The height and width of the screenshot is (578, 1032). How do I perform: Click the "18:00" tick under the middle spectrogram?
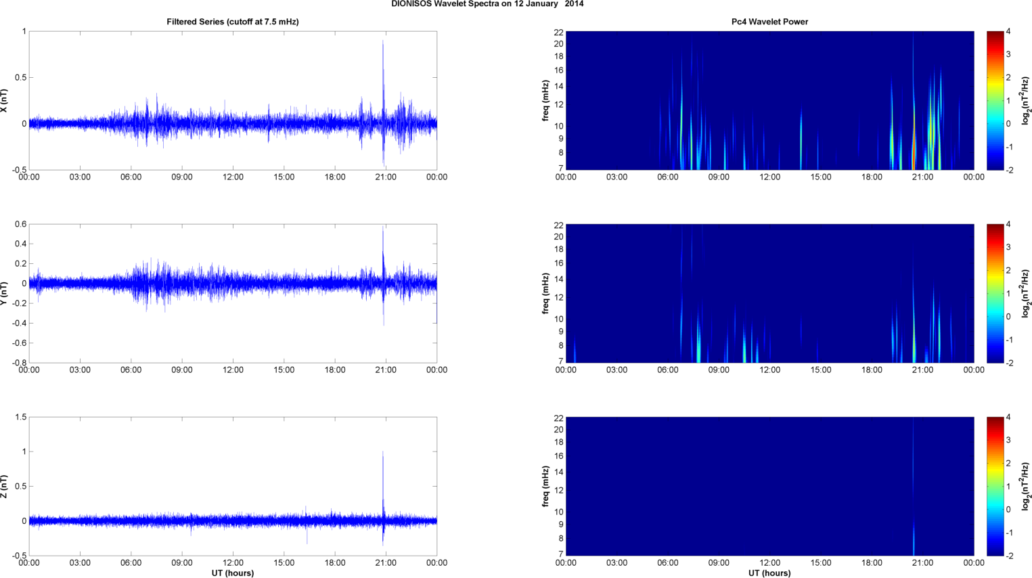872,370
